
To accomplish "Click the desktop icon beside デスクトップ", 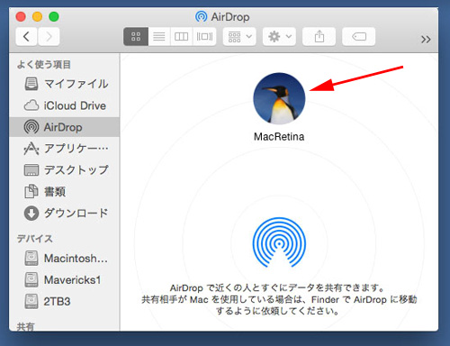I will (31, 170).
